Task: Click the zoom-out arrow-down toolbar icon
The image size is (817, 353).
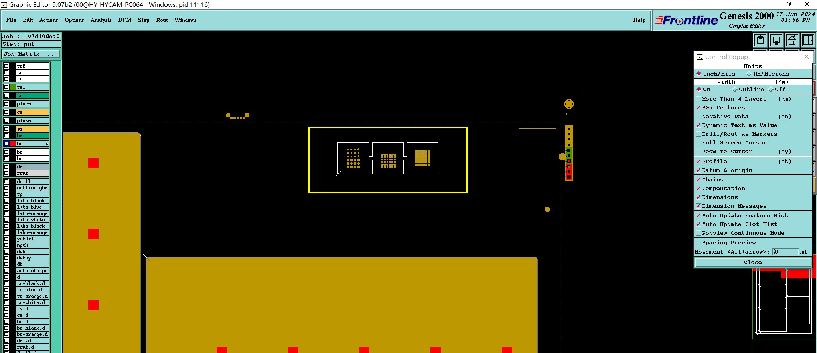Action: [776, 40]
